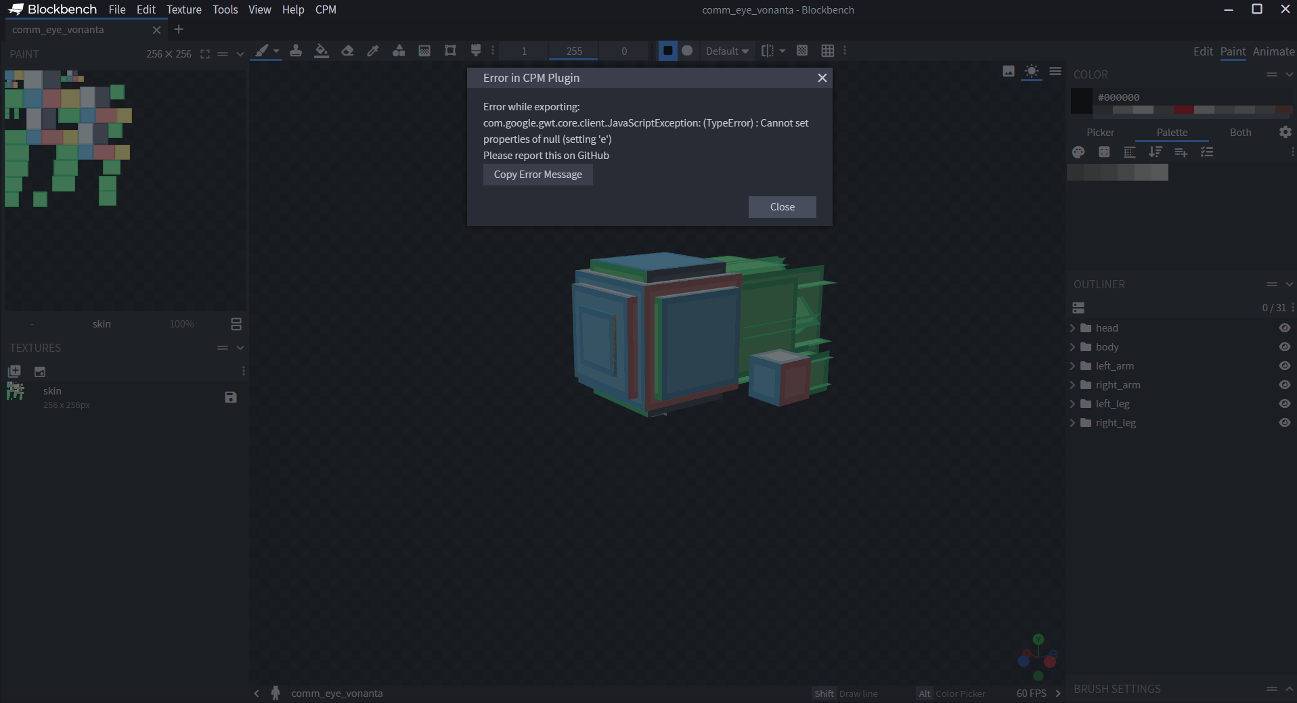The image size is (1297, 703).
Task: Collapse the TEXTURES panel
Action: pos(240,348)
